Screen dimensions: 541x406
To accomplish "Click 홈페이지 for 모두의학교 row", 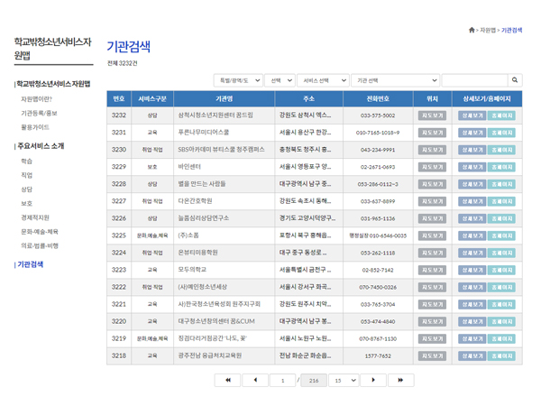I will [x=501, y=270].
